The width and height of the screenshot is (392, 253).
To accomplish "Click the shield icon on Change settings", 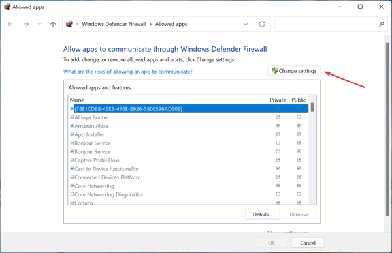I will [x=275, y=71].
